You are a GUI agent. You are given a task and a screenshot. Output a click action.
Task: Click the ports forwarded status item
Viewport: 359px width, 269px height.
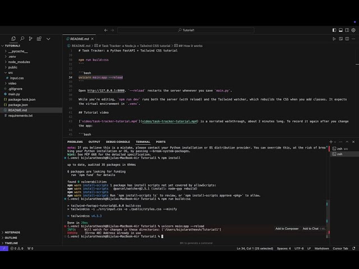click(x=30, y=248)
